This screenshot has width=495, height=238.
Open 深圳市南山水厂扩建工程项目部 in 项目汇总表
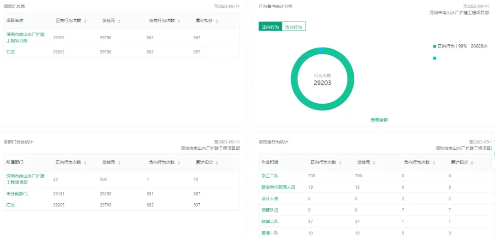[x=26, y=37]
